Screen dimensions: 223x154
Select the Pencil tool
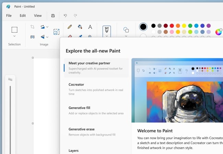pos(70,27)
